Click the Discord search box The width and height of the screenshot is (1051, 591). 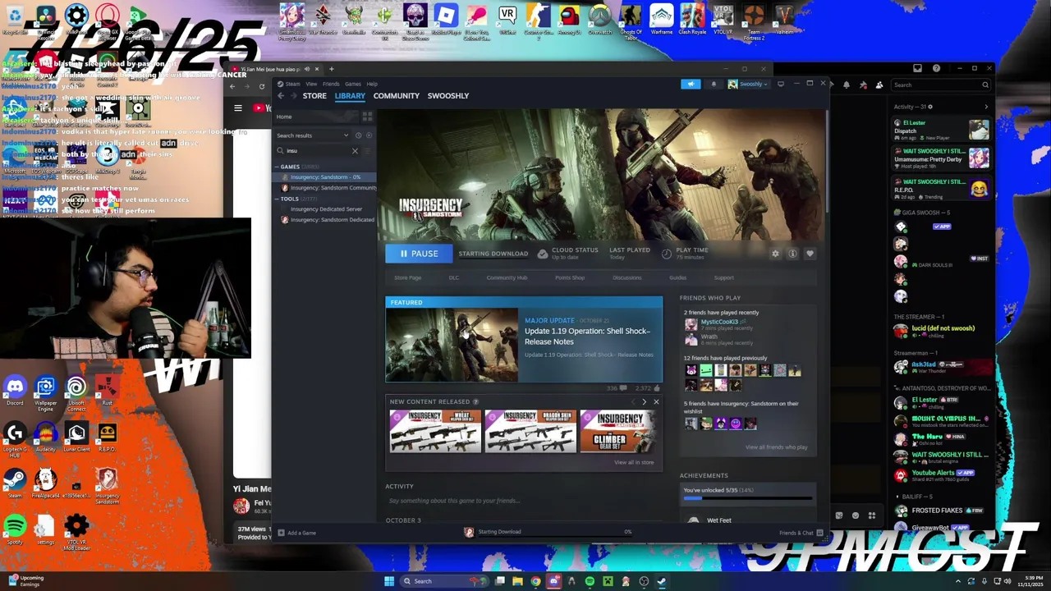pos(941,85)
